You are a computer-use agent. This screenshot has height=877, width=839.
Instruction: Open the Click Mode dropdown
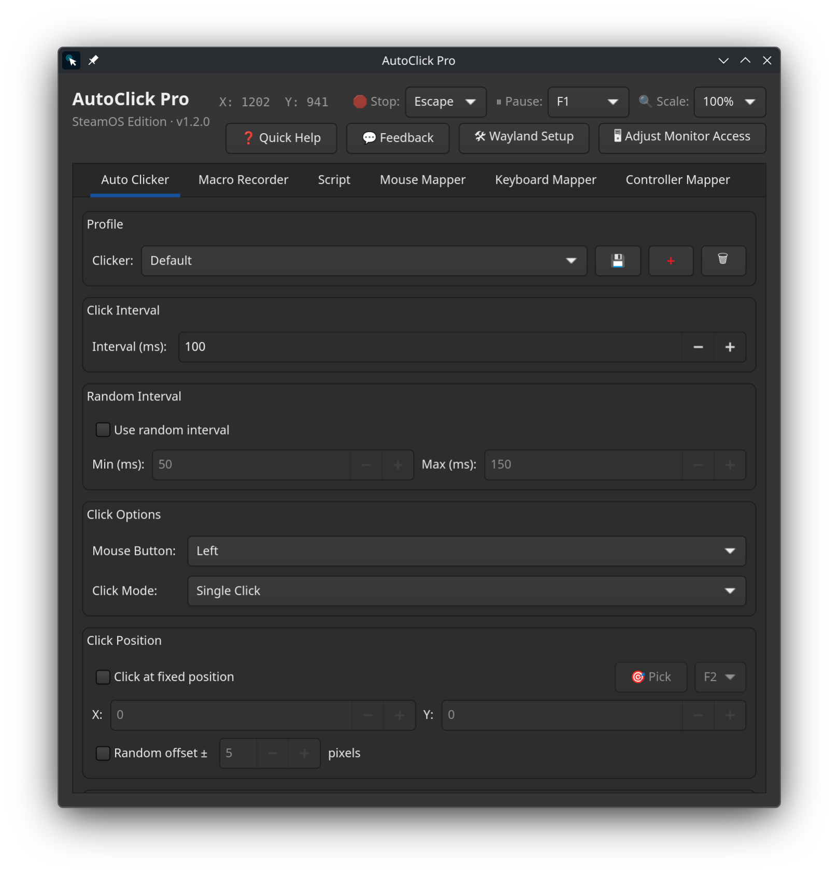466,591
